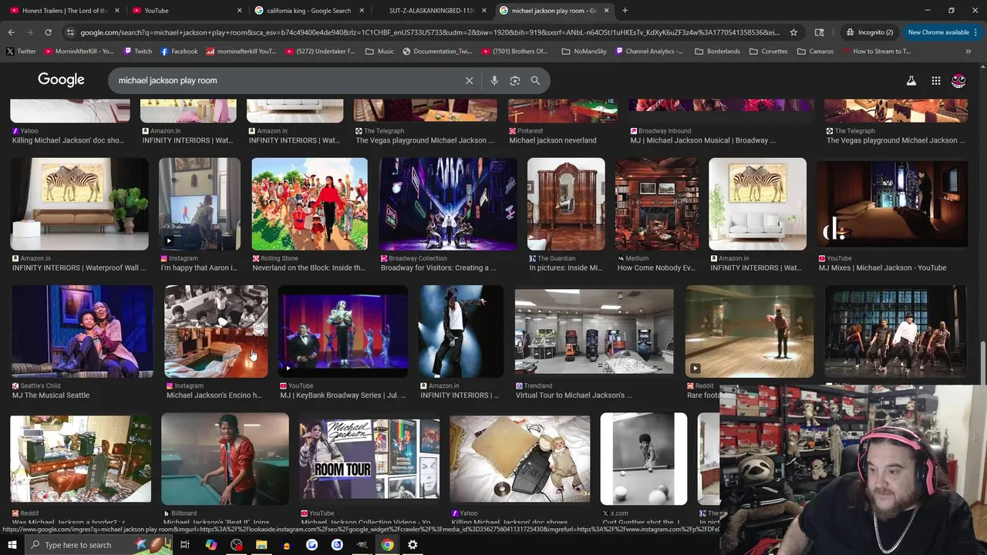Go to Google home via logo

click(x=61, y=80)
